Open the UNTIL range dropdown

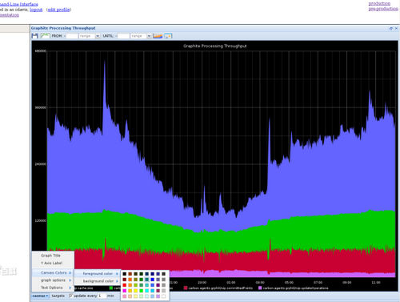point(149,36)
